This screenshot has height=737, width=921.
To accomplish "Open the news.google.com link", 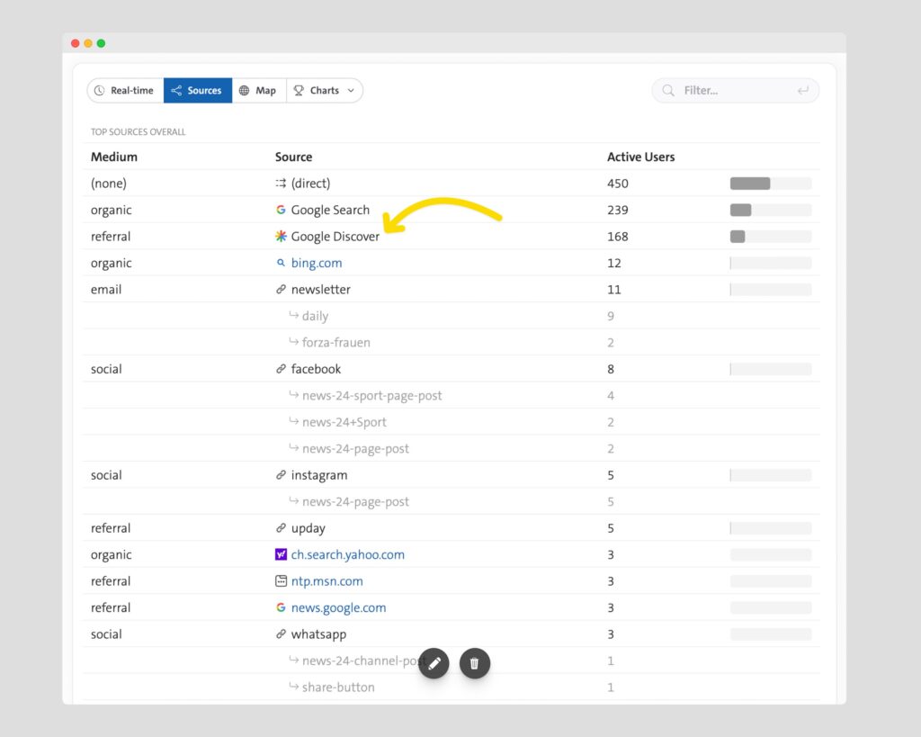I will [x=338, y=607].
